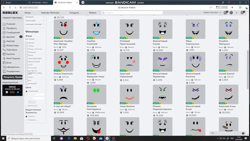
Task: Open Robux in the top menu
Action: point(93,13)
